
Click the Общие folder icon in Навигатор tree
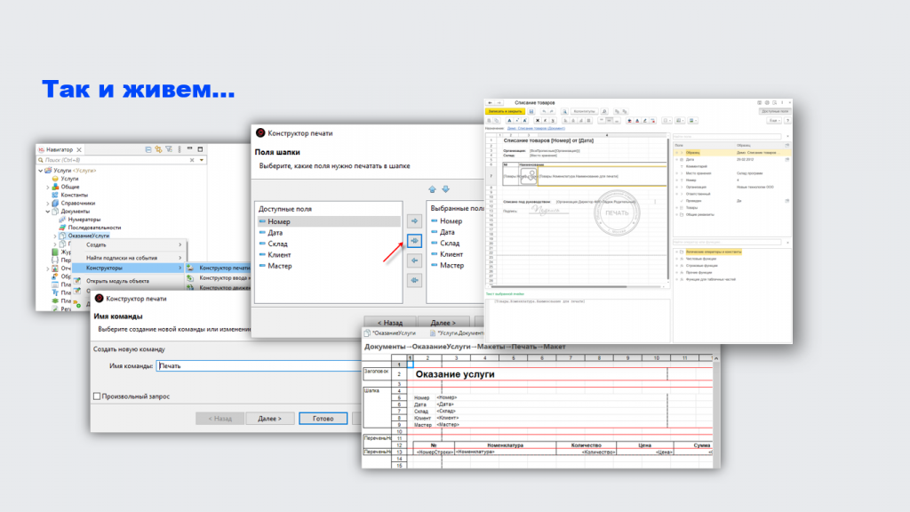point(55,187)
